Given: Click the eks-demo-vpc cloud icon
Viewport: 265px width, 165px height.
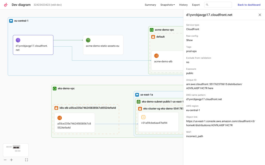Looking at the screenshot, I should (55, 88).
